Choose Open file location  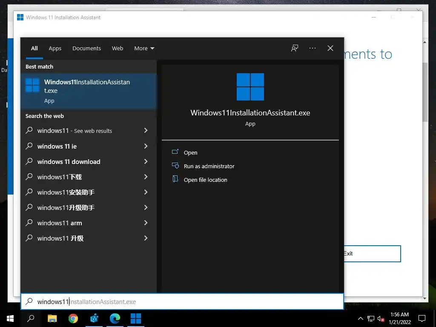click(x=206, y=180)
